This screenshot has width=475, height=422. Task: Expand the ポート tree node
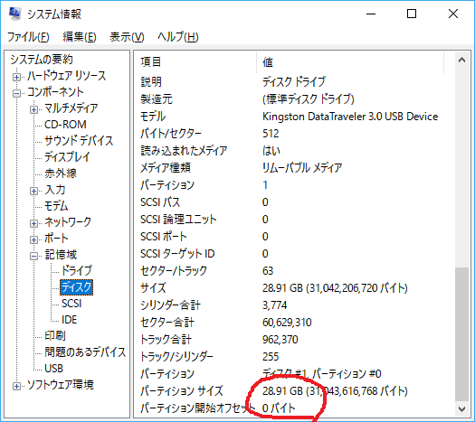(x=34, y=239)
